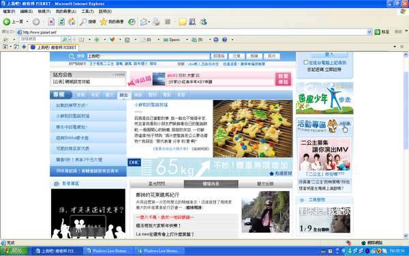
Task: Click the blocked-cookie privacy icon in status bar
Action: (348, 242)
